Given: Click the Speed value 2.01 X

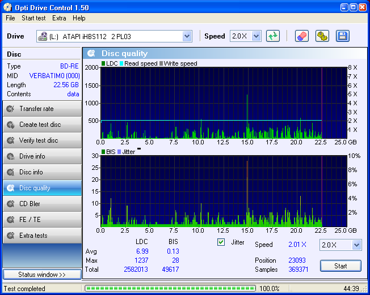Looking at the screenshot, I should (297, 245).
